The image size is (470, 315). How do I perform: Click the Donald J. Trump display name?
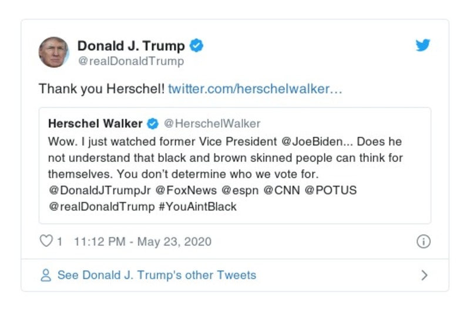(131, 45)
